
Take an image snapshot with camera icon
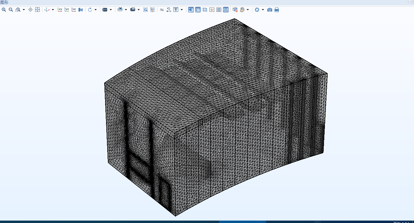(270, 10)
